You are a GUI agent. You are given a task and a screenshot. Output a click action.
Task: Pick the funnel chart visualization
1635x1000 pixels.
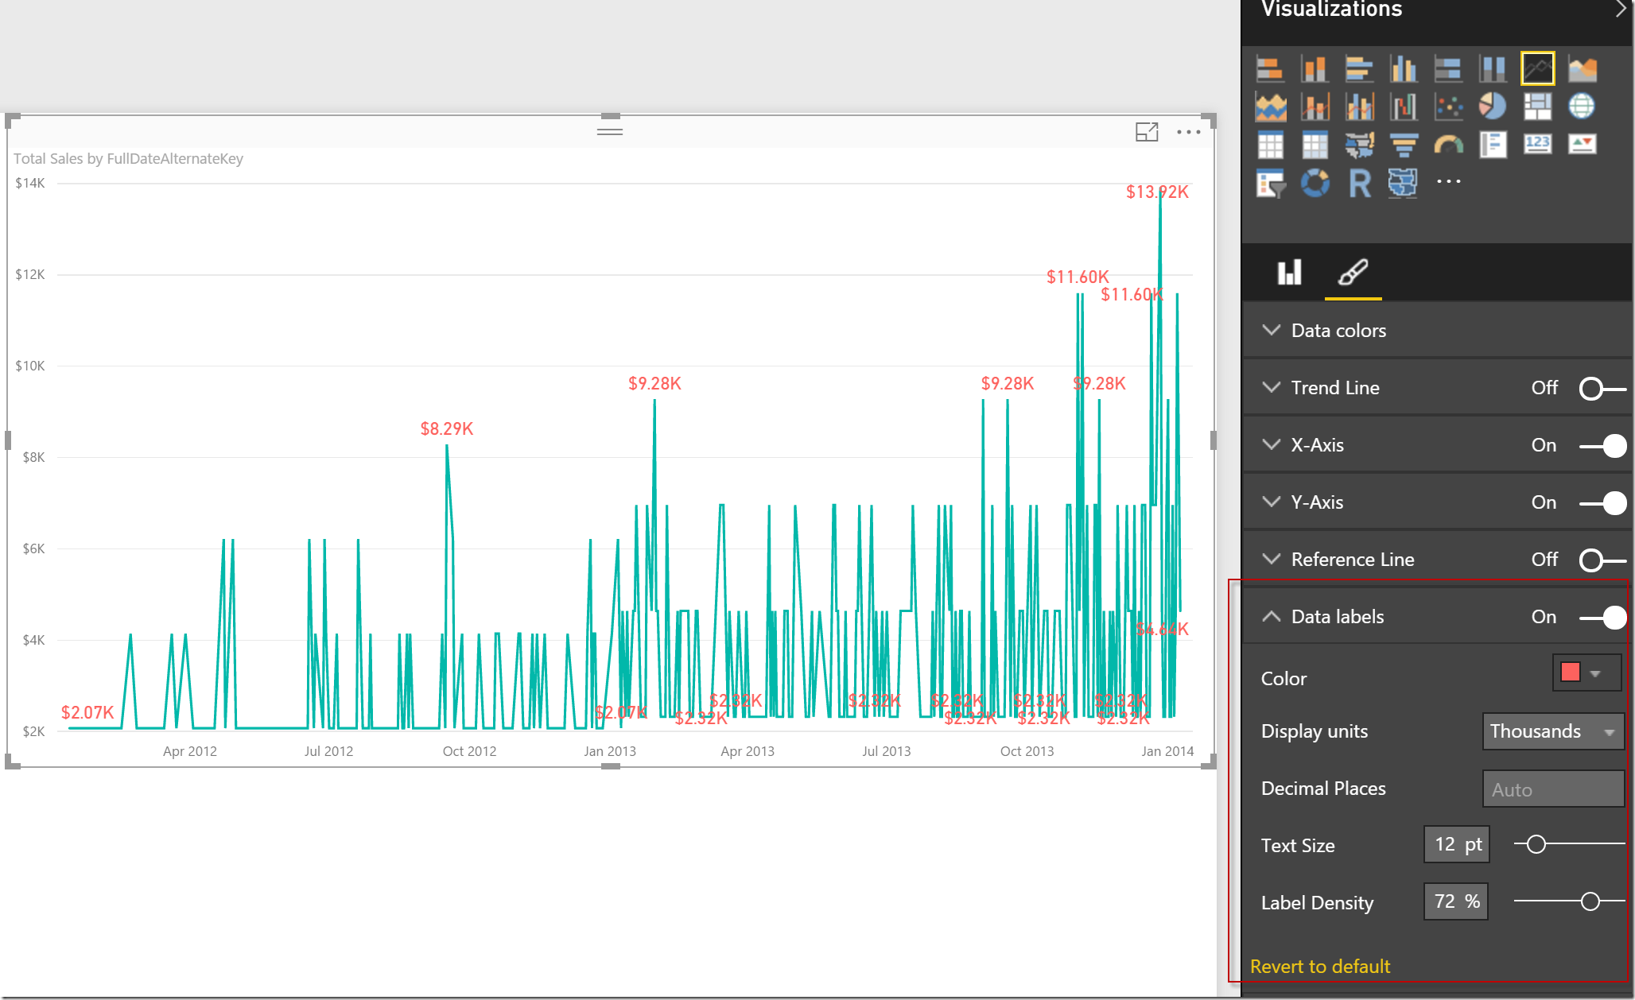[1404, 145]
